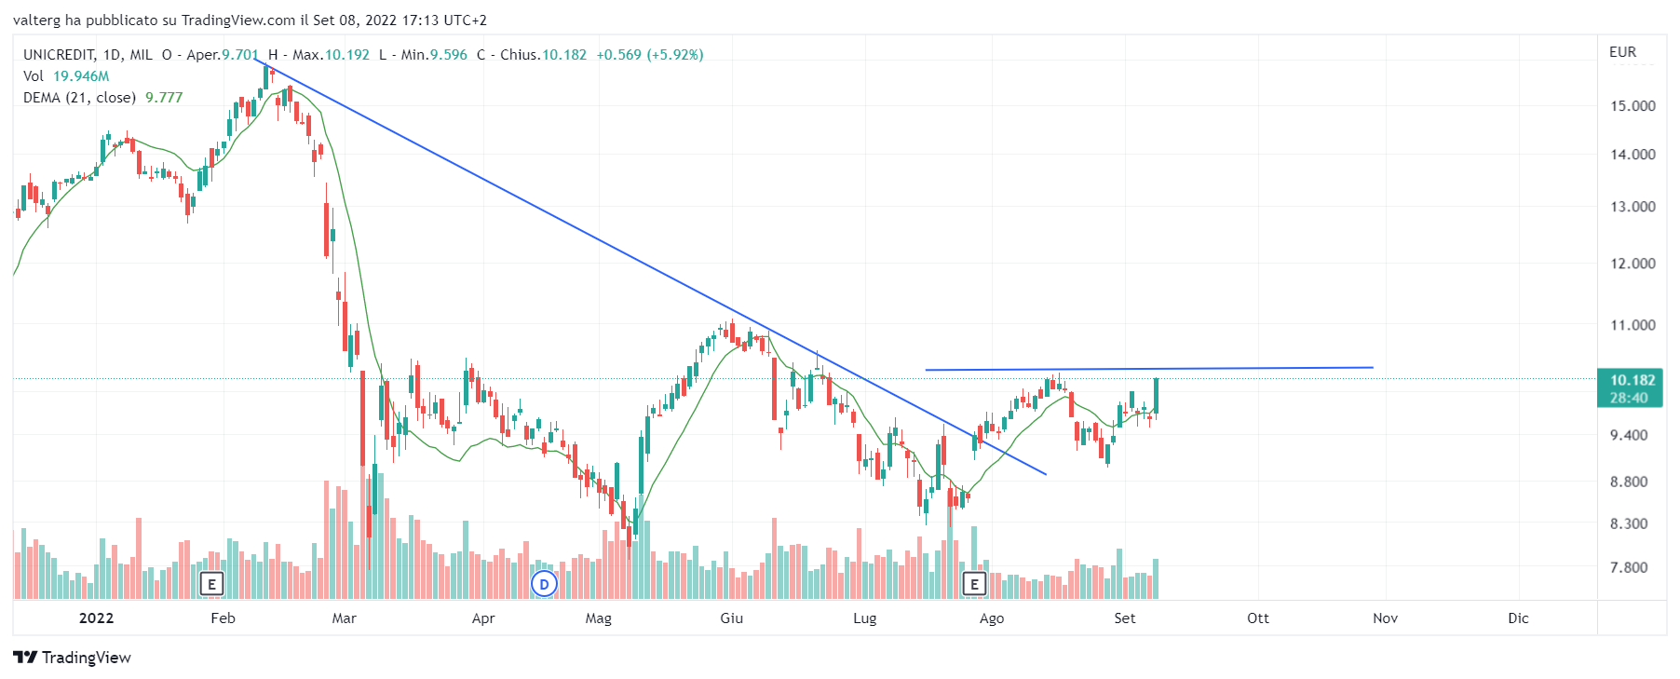
Task: Click the 14.000 price axis value
Action: tap(1633, 155)
